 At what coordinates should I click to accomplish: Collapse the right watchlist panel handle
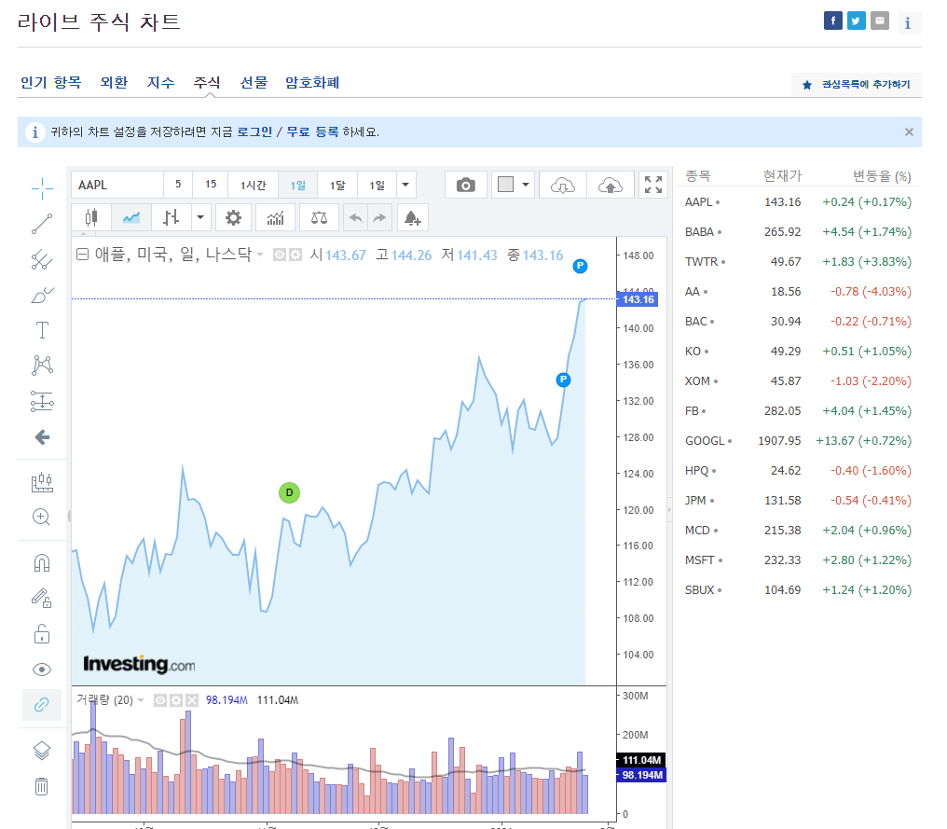click(669, 509)
